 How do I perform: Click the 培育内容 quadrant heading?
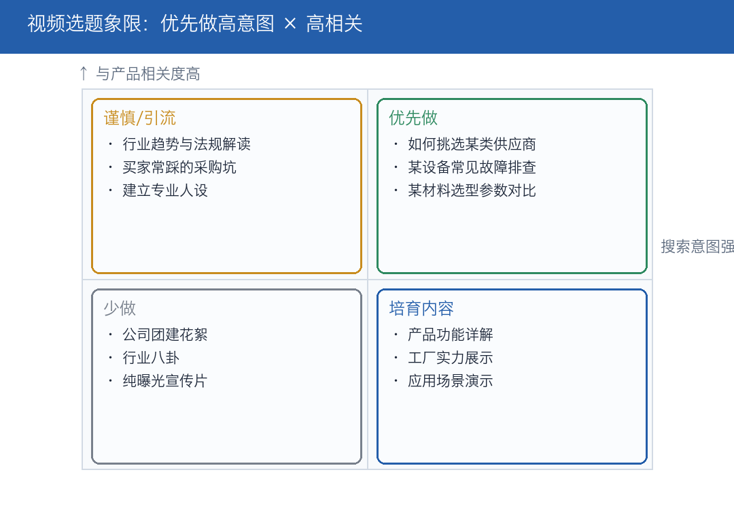(x=421, y=308)
